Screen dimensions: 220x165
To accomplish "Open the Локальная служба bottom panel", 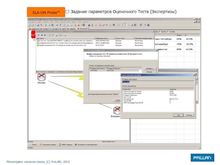I will click(x=48, y=144).
